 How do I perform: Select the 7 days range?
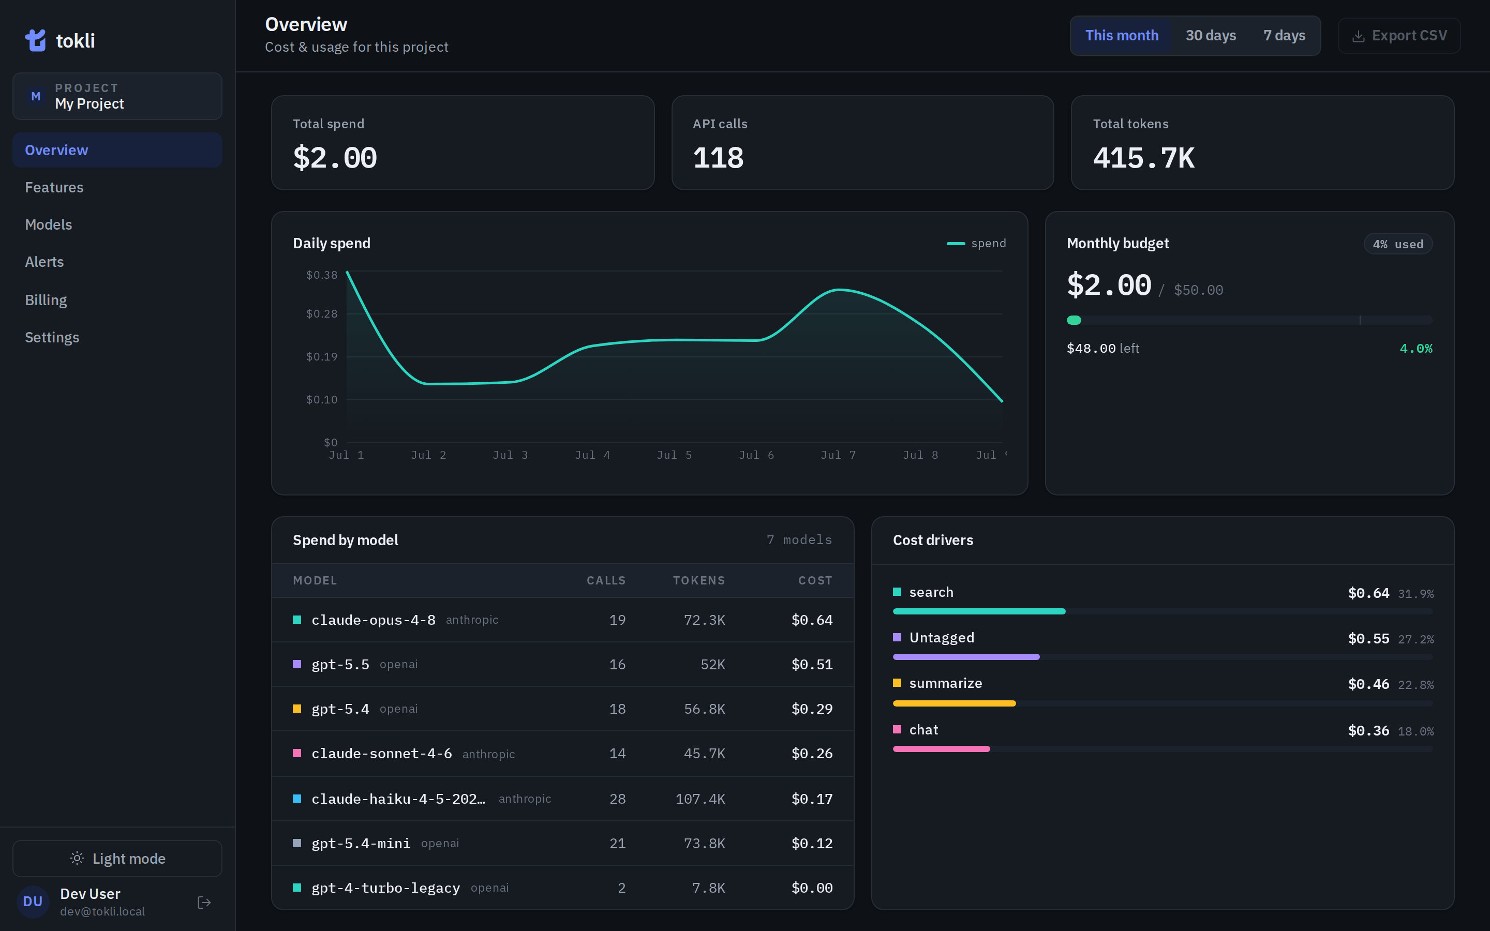tap(1284, 36)
